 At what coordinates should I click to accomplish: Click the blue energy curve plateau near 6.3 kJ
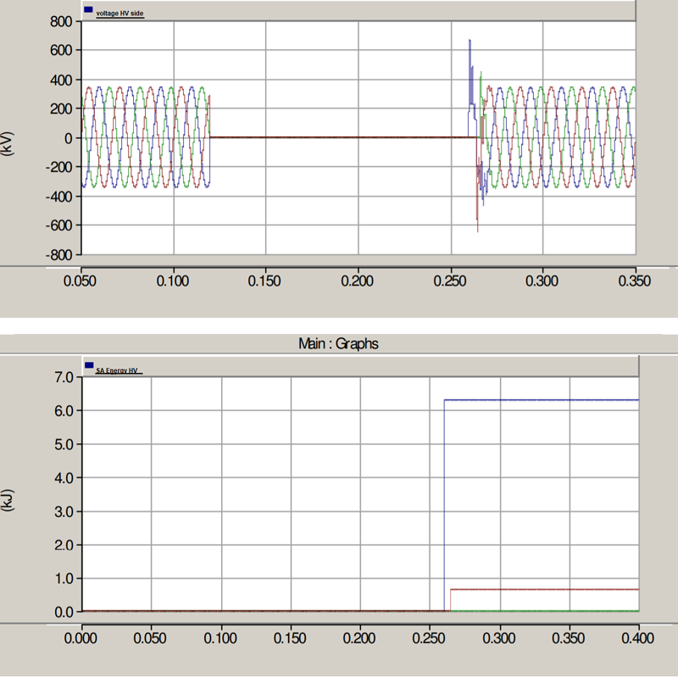(542, 400)
